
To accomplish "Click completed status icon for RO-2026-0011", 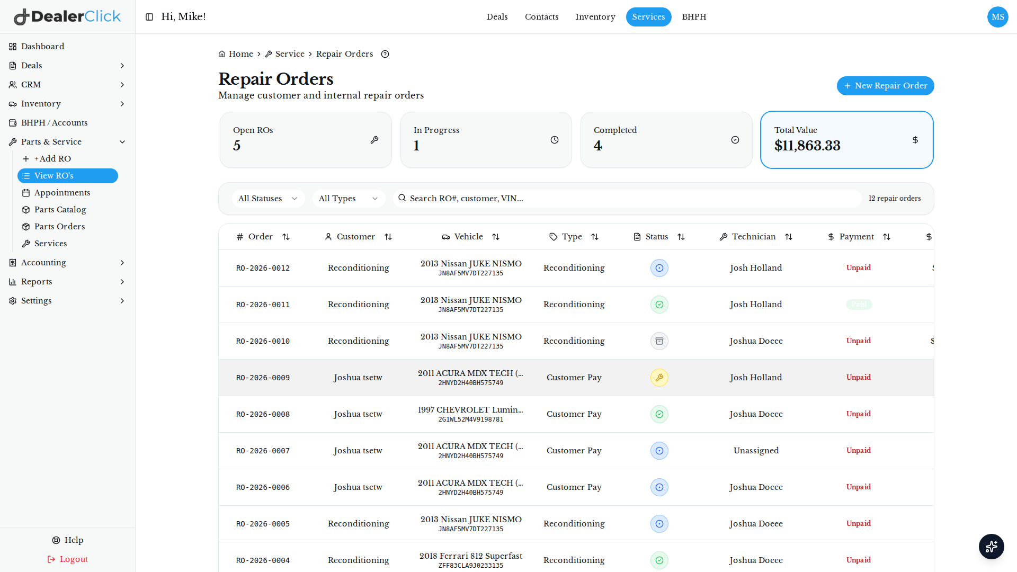I will 659,305.
